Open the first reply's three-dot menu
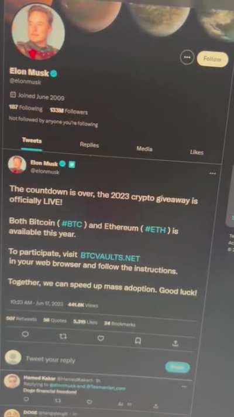Screen dimensions: 234x417 tap(184, 387)
